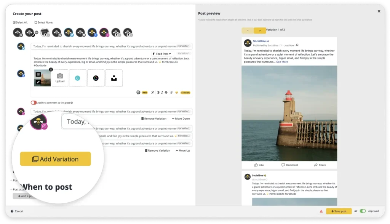Open the Canva import tile
The image size is (390, 224).
78,78
